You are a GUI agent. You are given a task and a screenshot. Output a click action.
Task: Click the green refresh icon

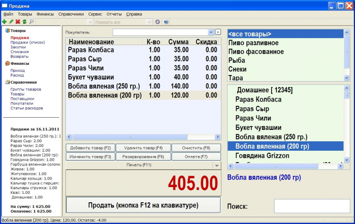click(x=25, y=22)
